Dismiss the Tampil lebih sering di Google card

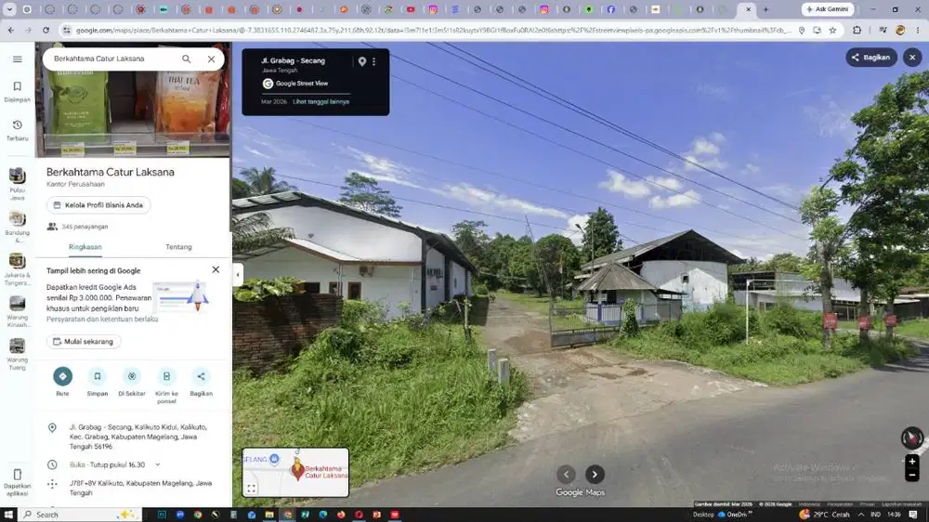point(216,269)
